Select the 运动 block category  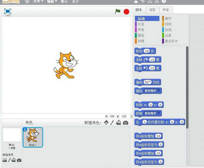147,19
